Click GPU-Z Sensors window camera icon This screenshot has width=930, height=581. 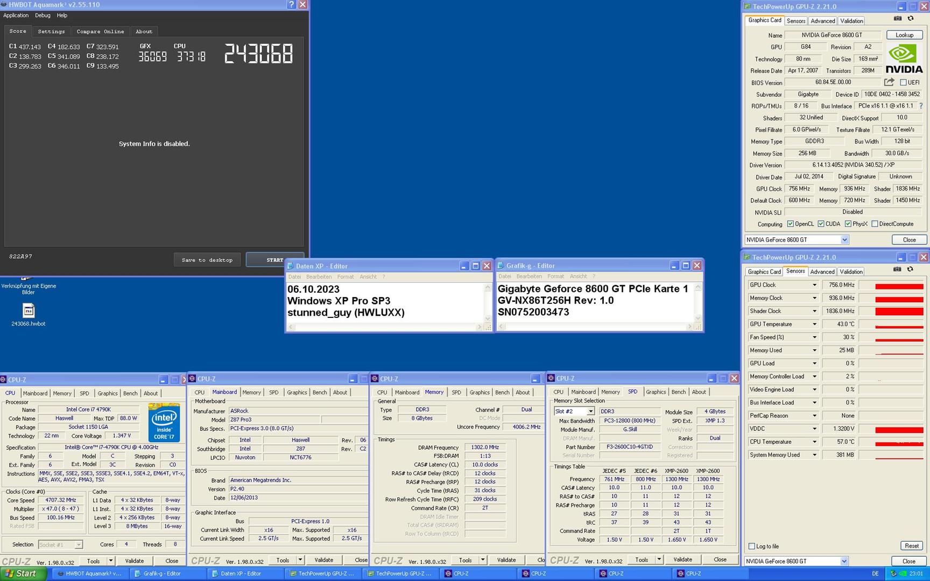click(x=898, y=269)
